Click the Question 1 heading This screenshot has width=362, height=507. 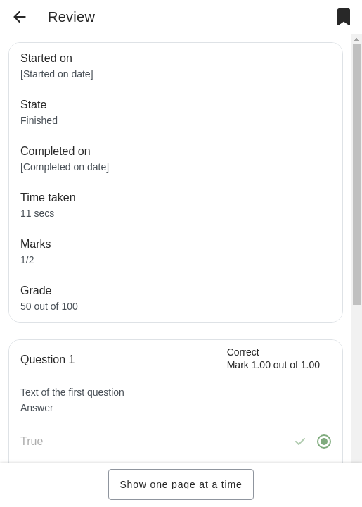[47, 359]
